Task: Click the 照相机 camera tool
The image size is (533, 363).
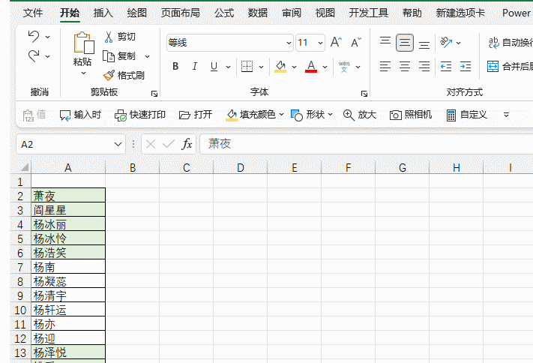Action: click(411, 115)
